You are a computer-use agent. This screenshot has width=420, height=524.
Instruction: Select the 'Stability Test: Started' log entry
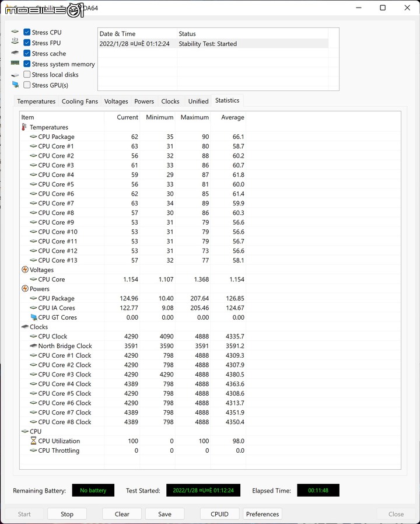point(213,44)
